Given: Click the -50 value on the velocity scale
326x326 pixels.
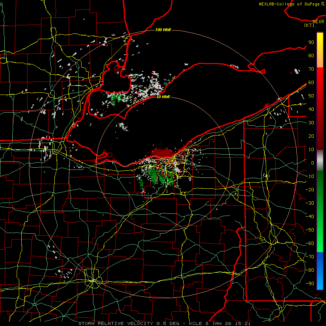Looking at the screenshot, I should [310, 230].
